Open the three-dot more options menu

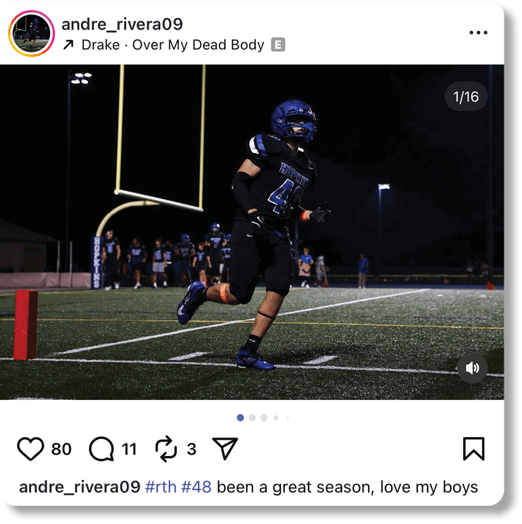click(x=478, y=33)
